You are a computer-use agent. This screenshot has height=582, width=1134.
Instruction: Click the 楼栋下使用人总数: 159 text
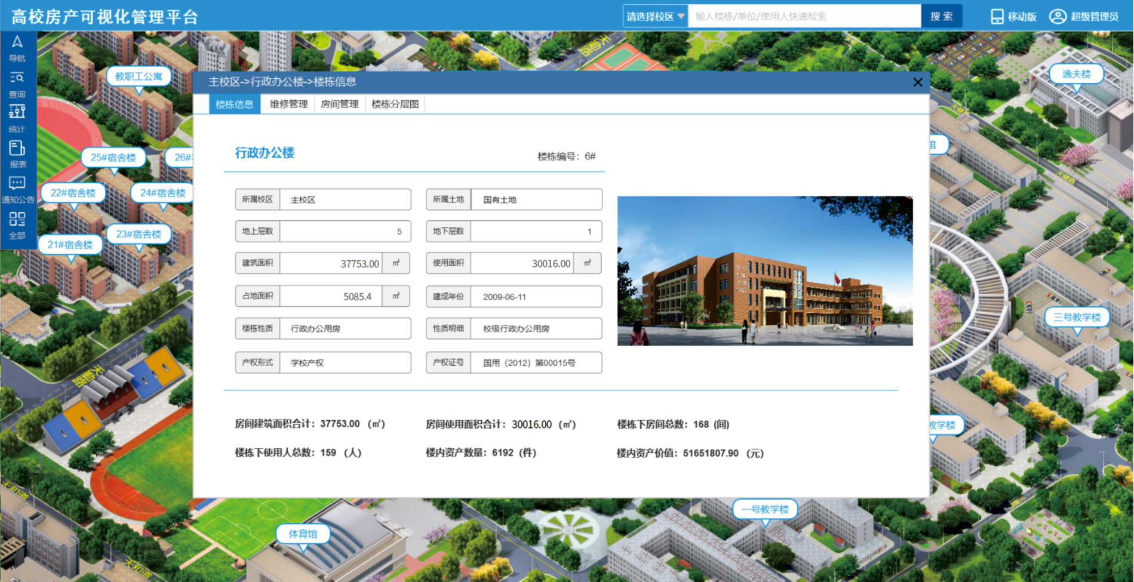tap(298, 452)
